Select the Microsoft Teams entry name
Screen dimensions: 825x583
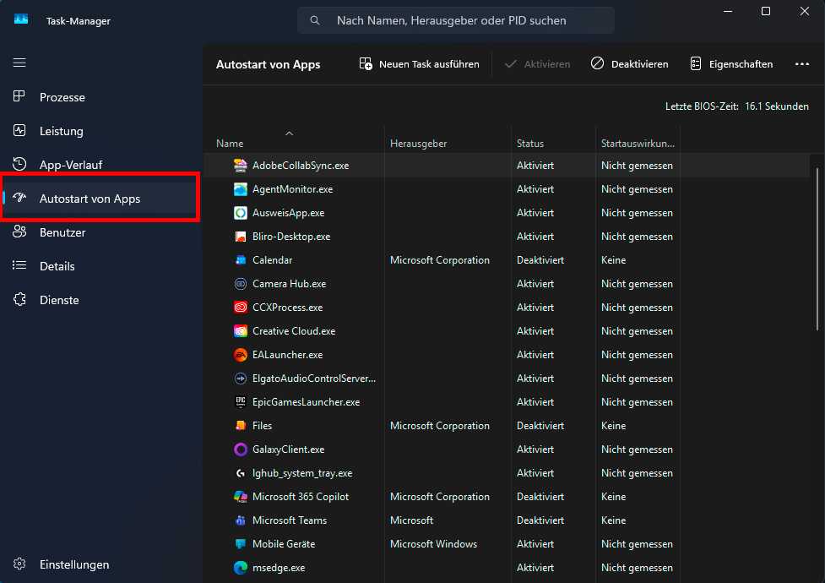point(290,520)
